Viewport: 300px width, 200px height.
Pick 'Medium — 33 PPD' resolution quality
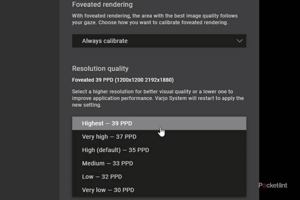(107, 163)
